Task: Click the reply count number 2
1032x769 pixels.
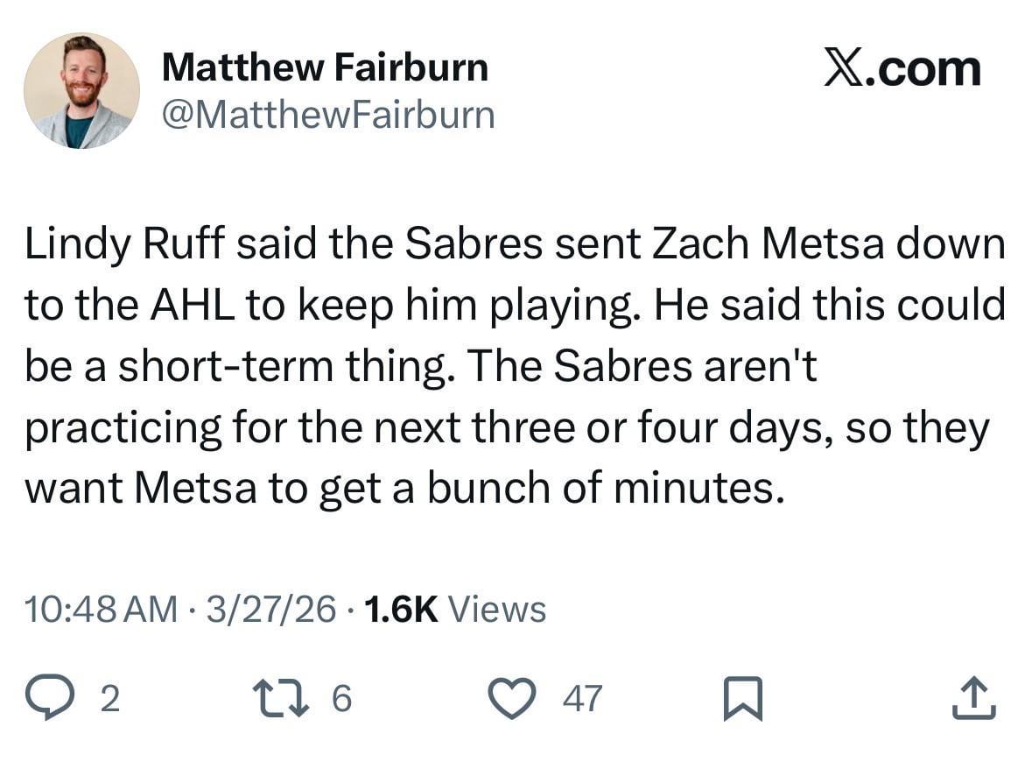Action: pyautogui.click(x=110, y=699)
